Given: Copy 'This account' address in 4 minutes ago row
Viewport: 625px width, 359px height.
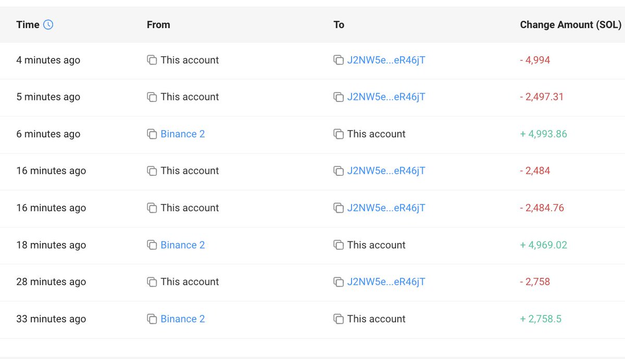Looking at the screenshot, I should click(x=152, y=60).
